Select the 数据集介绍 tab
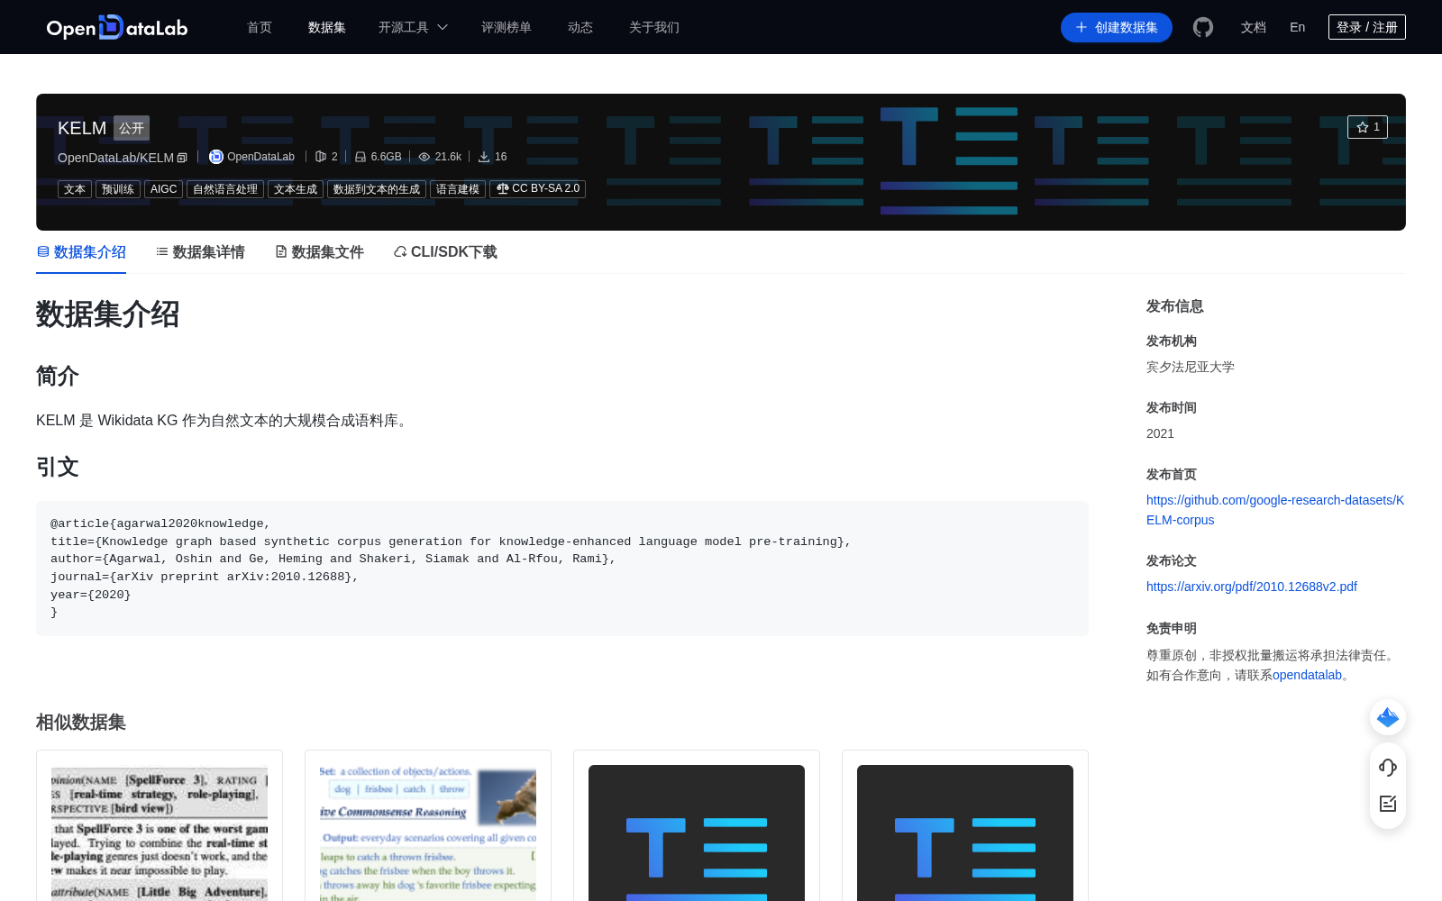 point(81,252)
